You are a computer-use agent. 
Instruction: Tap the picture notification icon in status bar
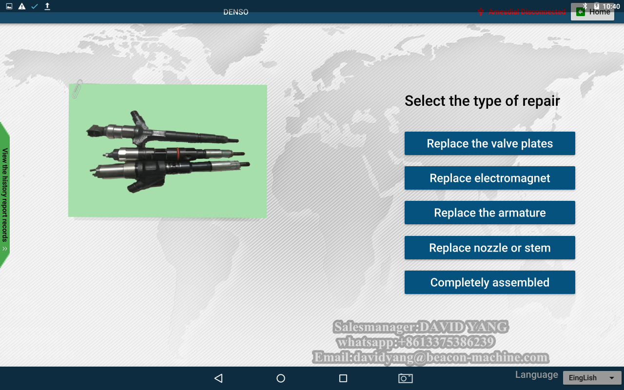[x=9, y=6]
